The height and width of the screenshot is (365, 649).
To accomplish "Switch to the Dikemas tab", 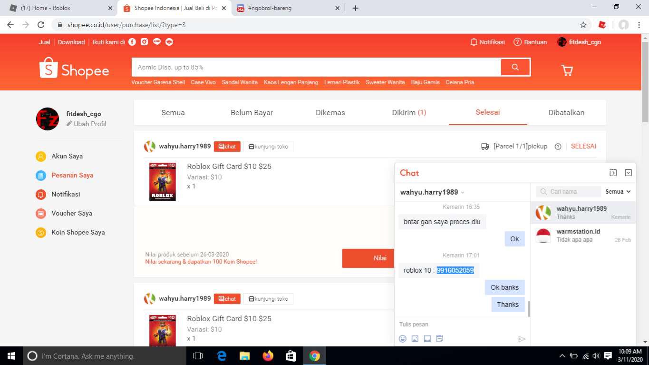I will [x=330, y=113].
